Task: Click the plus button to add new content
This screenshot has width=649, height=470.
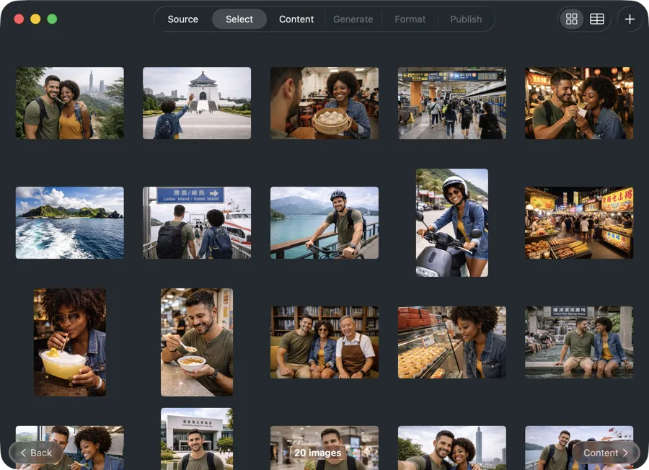Action: (629, 19)
